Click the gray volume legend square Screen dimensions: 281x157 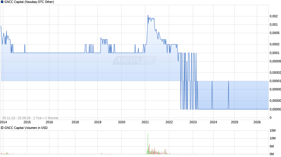tap(2, 128)
